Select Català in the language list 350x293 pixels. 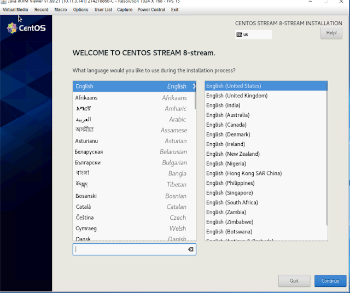tap(135, 207)
